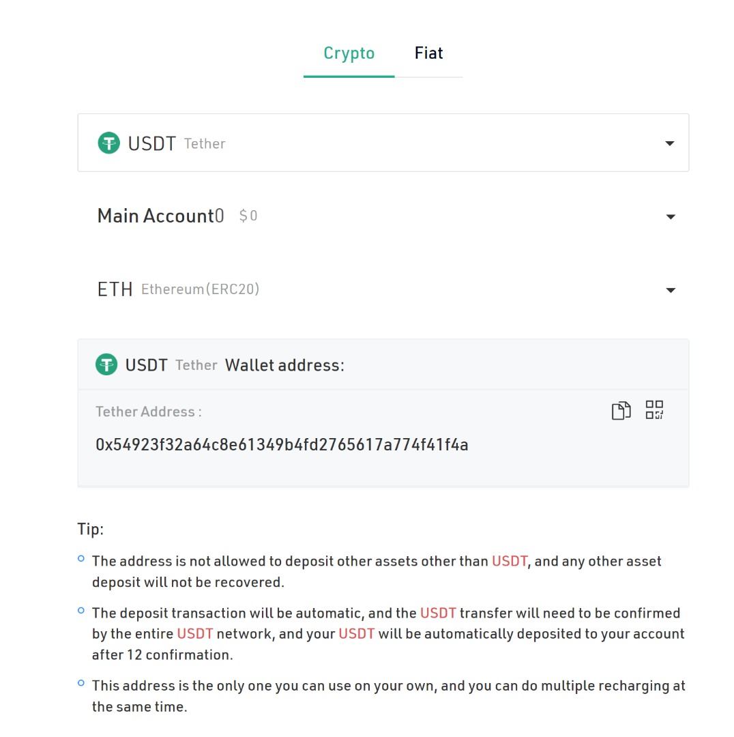The width and height of the screenshot is (734, 737).
Task: Click the Main Account label
Action: [156, 216]
